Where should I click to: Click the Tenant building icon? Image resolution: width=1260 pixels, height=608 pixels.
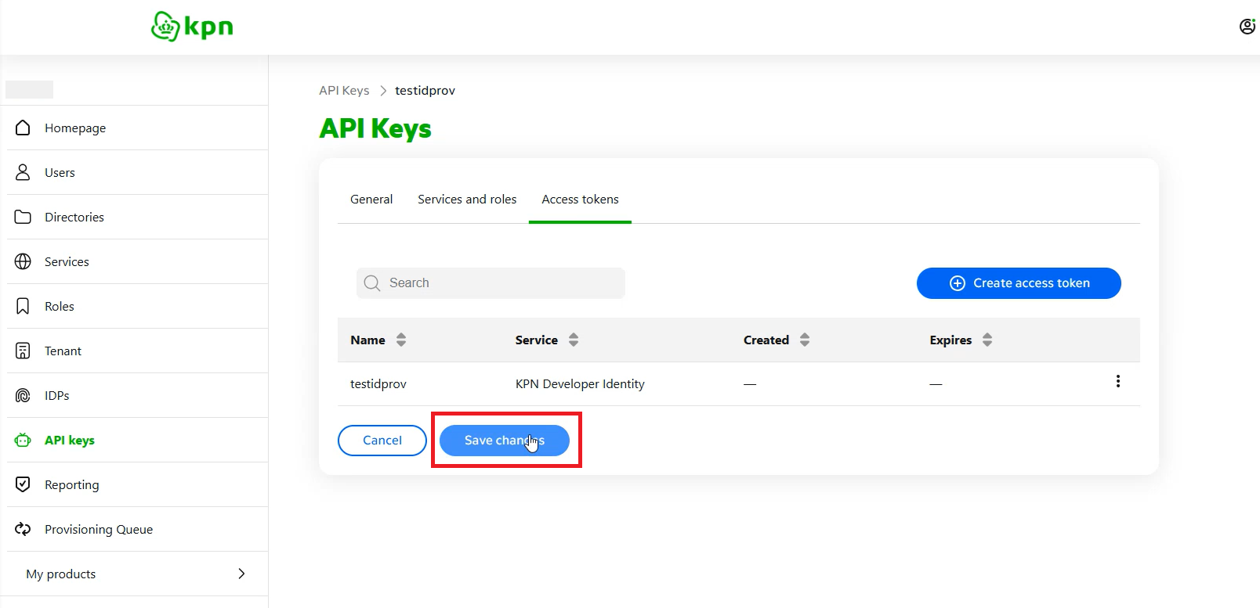click(x=23, y=351)
